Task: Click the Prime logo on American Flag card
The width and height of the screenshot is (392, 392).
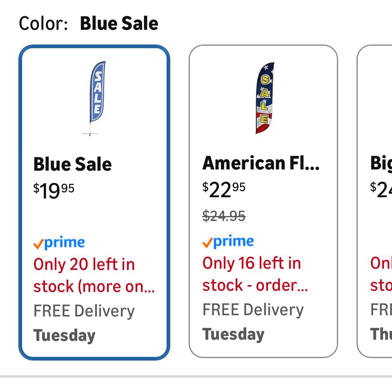Action: pyautogui.click(x=228, y=242)
